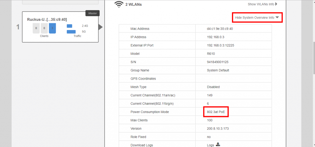The width and height of the screenshot is (315, 147).
Task: Click the IP address value 192.168.0.3
Action: click(x=215, y=37)
